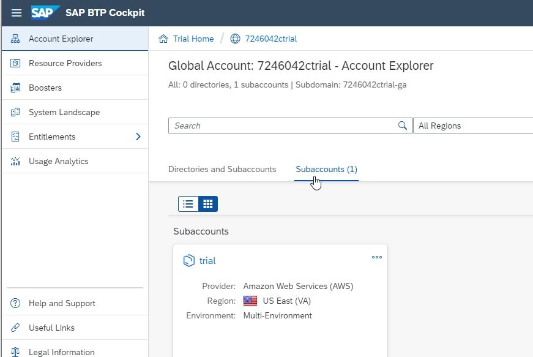Click the 7246042ctrial breadcrumb link

point(271,39)
